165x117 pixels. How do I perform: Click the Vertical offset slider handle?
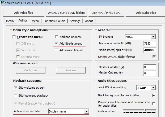pyautogui.click(x=145, y=110)
